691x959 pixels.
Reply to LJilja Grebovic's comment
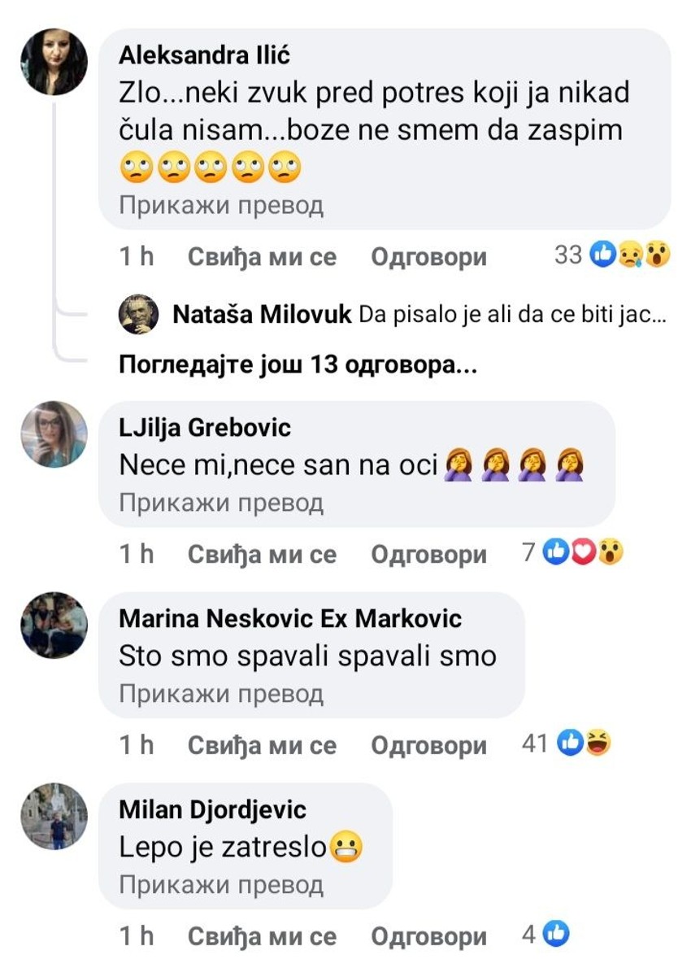428,554
